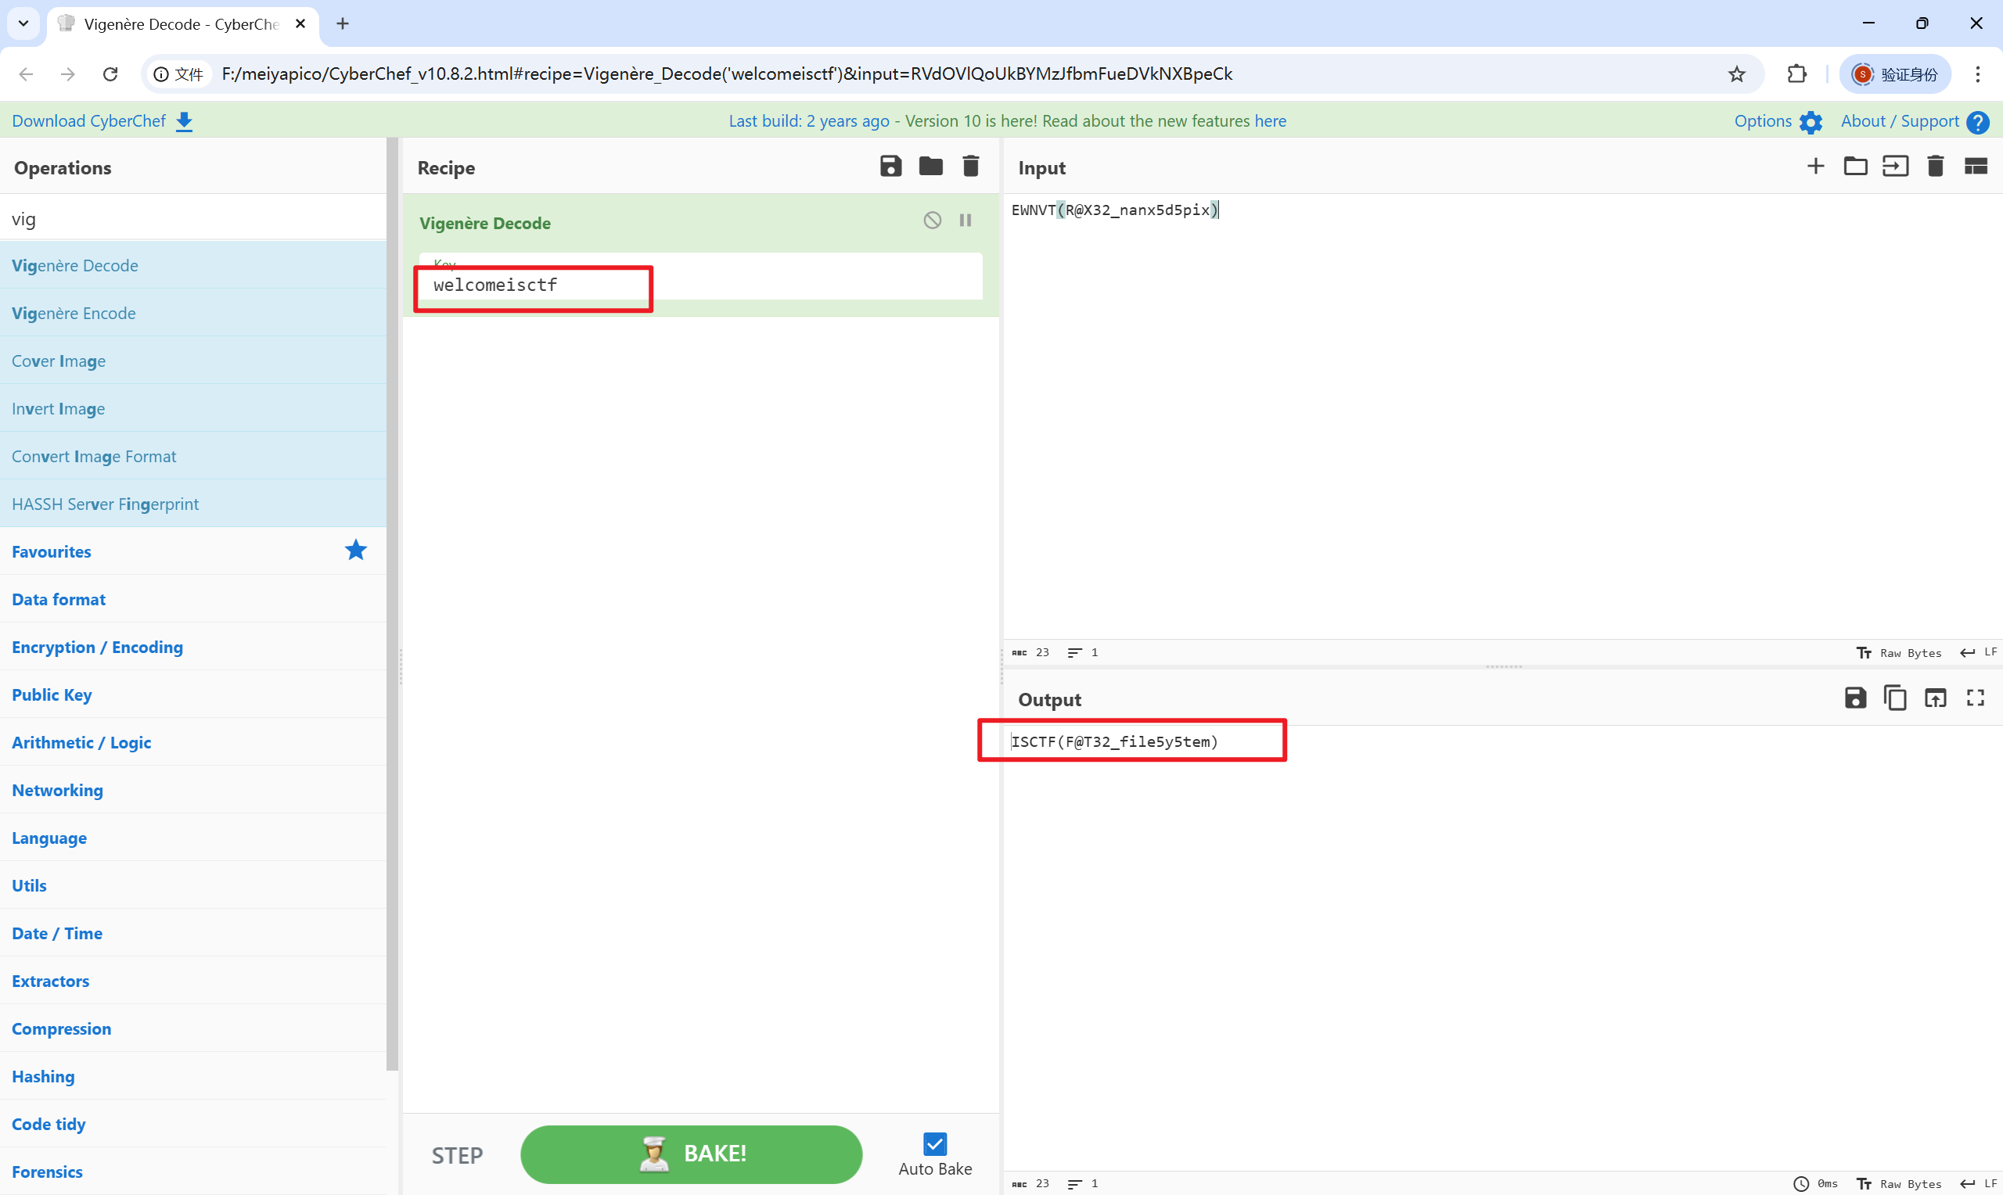
Task: Add a new input tab
Action: [1815, 167]
